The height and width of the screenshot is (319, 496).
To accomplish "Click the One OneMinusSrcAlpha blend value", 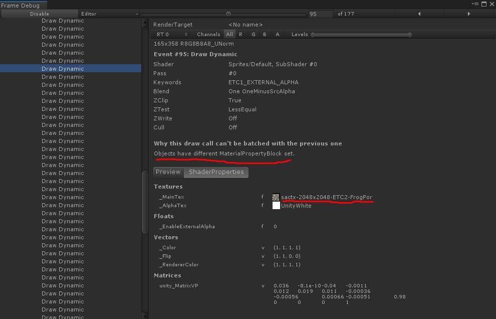I will (x=262, y=91).
